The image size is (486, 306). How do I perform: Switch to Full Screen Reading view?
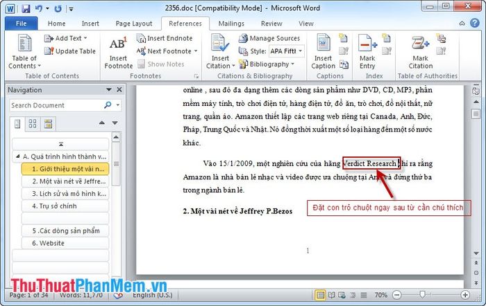332,295
